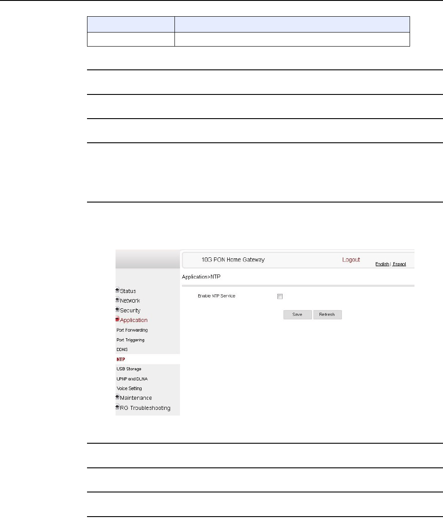Expand the Network menu section
Screen dimensions: 443x521
point(130,301)
